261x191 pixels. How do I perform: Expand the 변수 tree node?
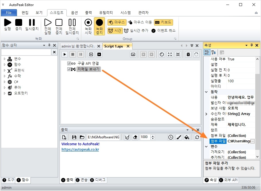coord(5,59)
